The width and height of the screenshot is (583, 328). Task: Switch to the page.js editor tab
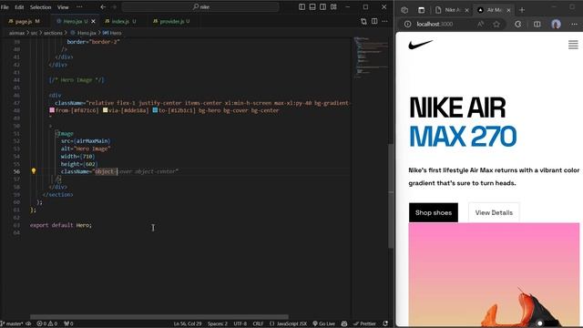(24, 22)
